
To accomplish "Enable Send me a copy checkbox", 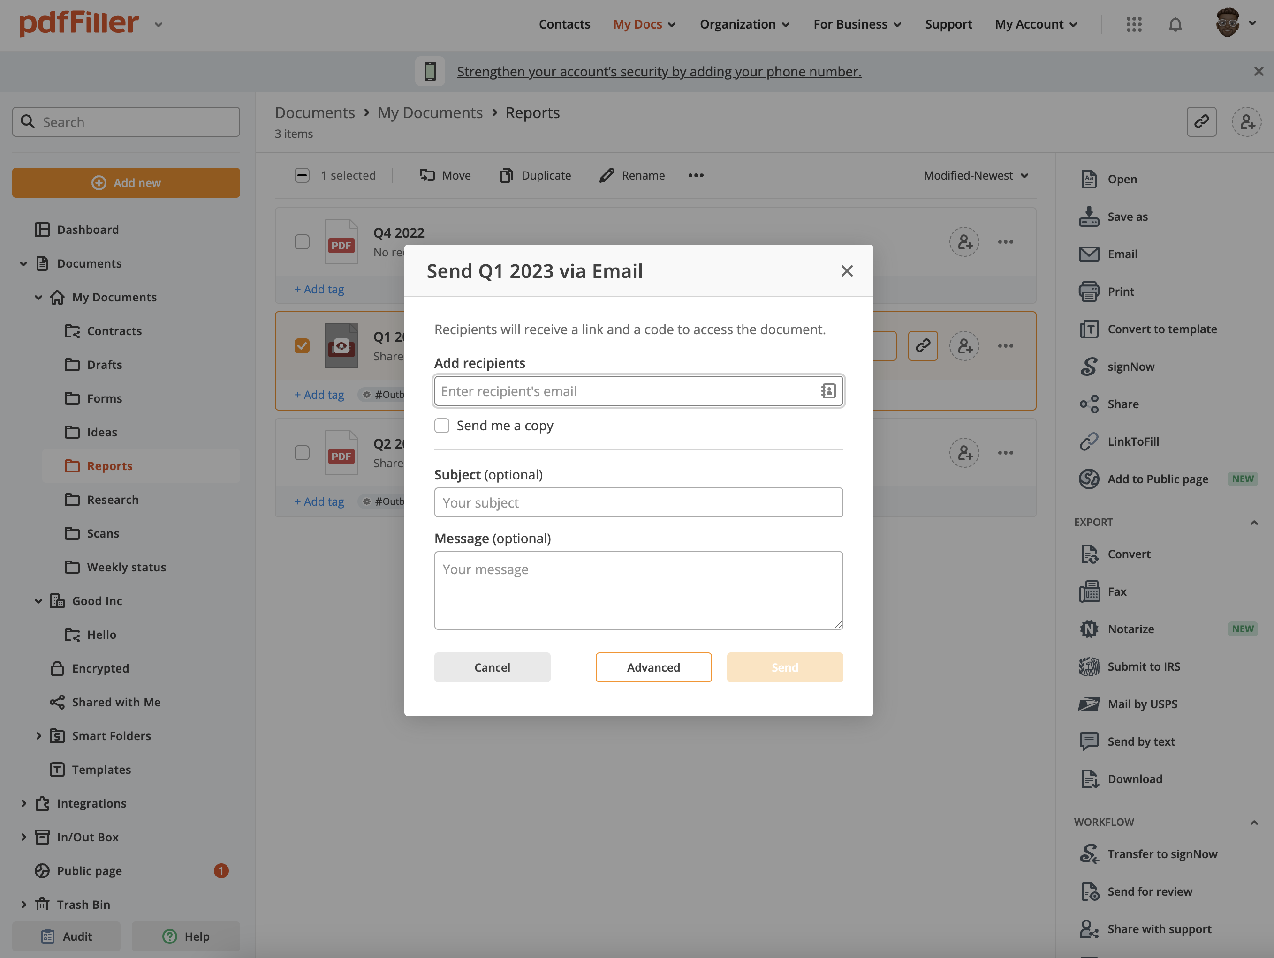I will pyautogui.click(x=442, y=426).
